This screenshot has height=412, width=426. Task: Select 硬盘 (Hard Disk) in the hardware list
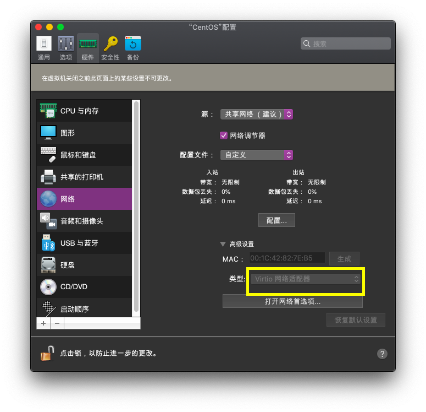[84, 265]
